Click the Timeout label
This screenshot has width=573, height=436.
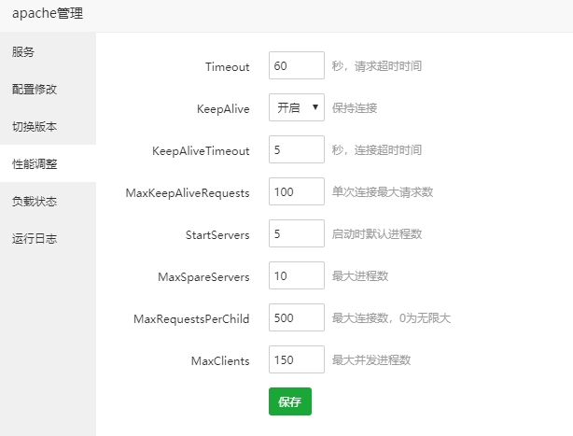click(x=228, y=67)
